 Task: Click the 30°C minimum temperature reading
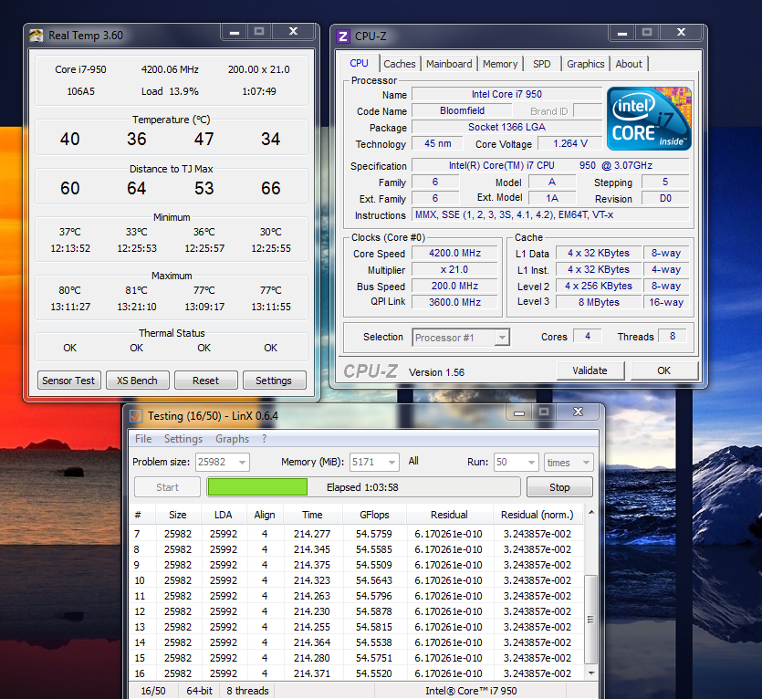click(271, 233)
